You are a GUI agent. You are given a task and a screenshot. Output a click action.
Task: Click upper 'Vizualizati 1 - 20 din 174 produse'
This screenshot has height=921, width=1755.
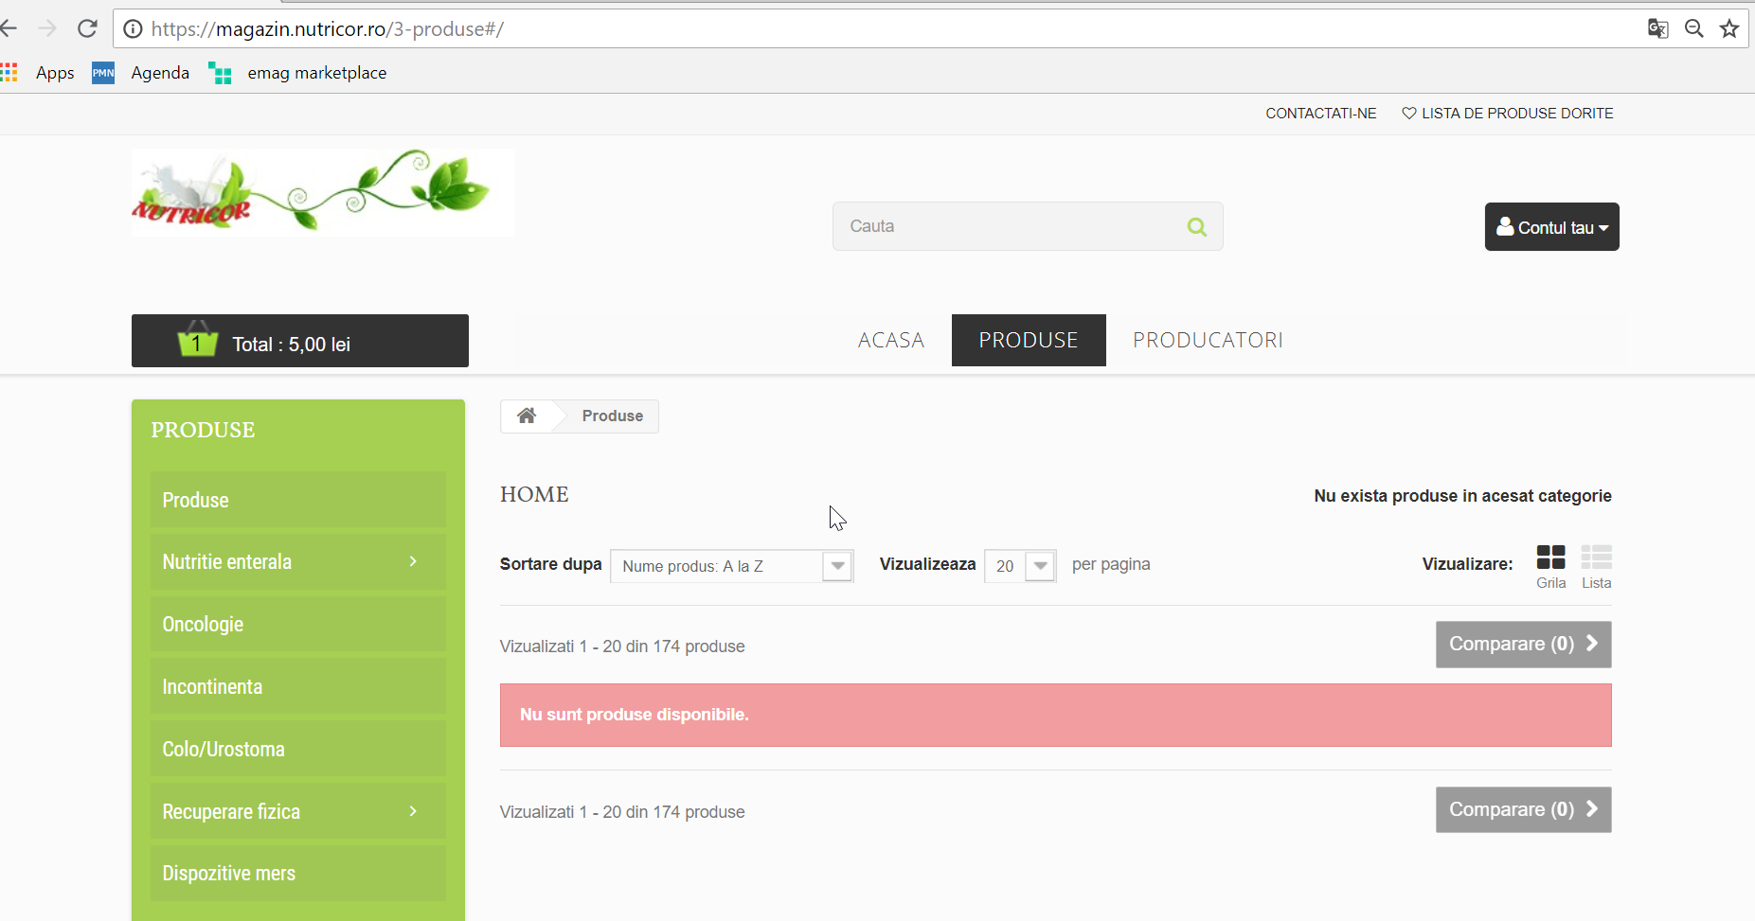coord(622,646)
